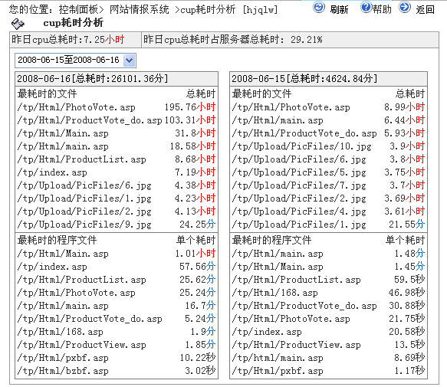Click the return (返回) arrow icon
447x387 pixels.
pyautogui.click(x=405, y=8)
